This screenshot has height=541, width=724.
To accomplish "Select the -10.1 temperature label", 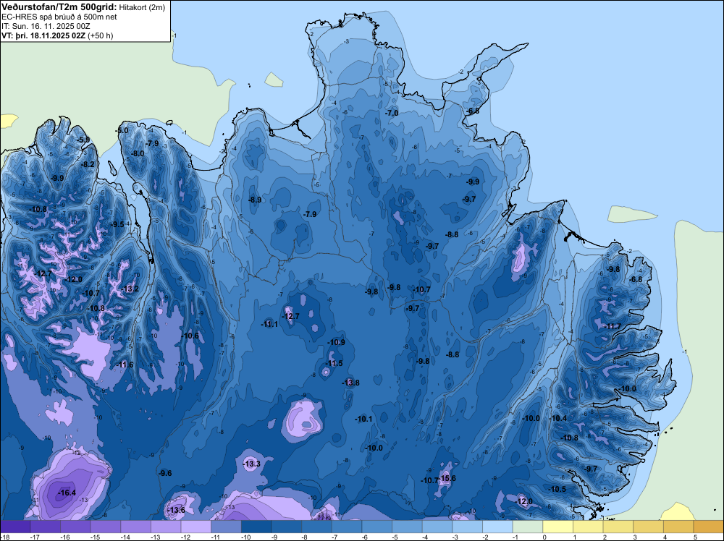I will click(363, 419).
